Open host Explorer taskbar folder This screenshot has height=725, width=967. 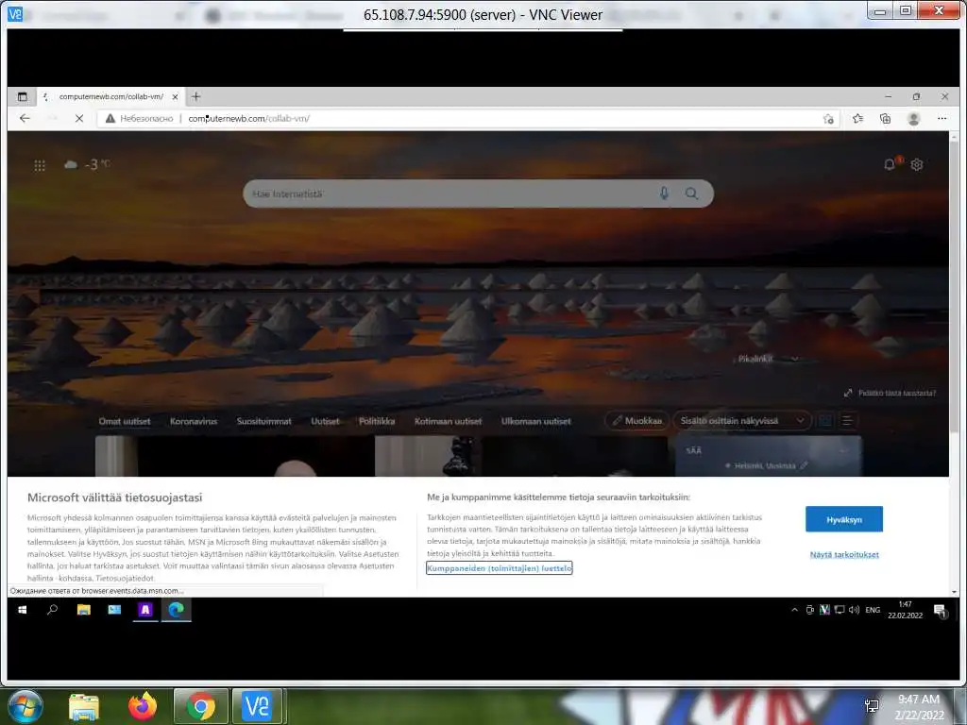pyautogui.click(x=84, y=706)
